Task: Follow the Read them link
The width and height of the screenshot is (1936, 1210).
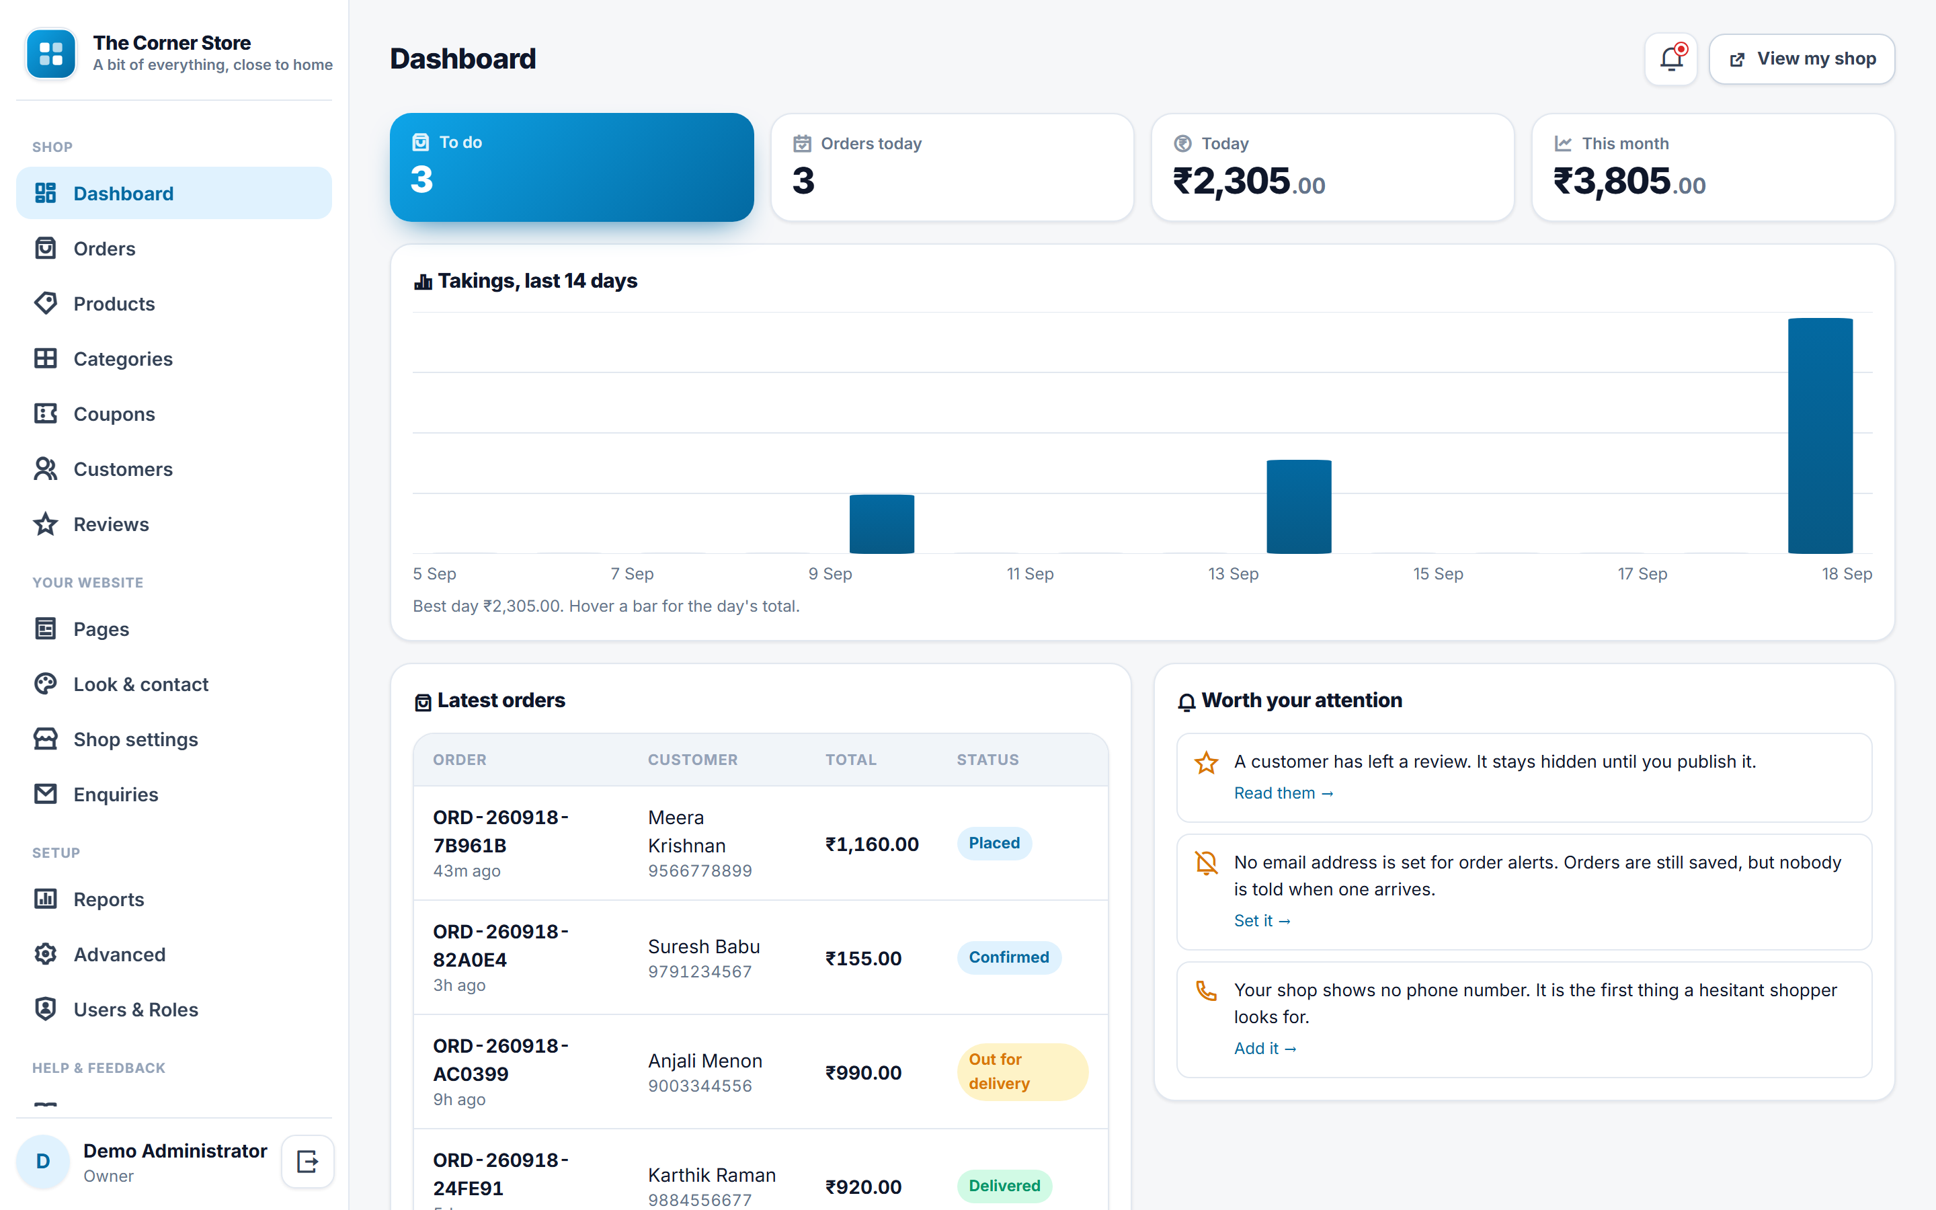Action: [x=1283, y=793]
